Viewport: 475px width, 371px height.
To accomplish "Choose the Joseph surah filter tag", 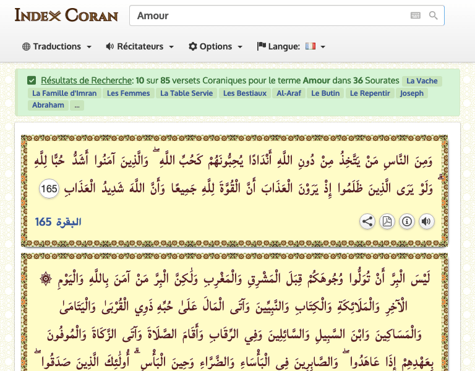I will click(412, 93).
